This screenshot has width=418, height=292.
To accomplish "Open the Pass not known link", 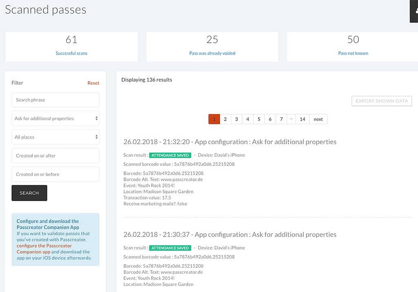I will pos(353,53).
